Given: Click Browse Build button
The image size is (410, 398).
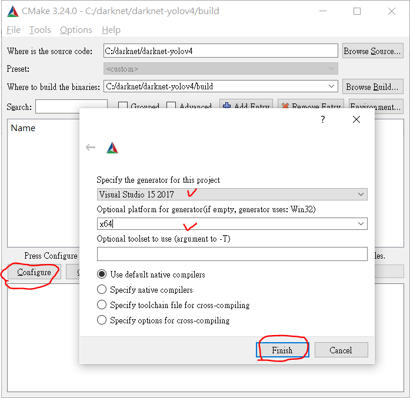Looking at the screenshot, I should 372,86.
